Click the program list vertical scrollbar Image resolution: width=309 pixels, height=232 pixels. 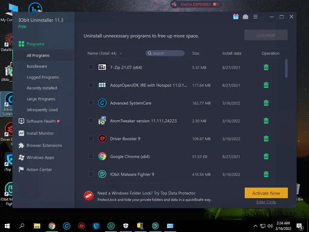coord(286,68)
